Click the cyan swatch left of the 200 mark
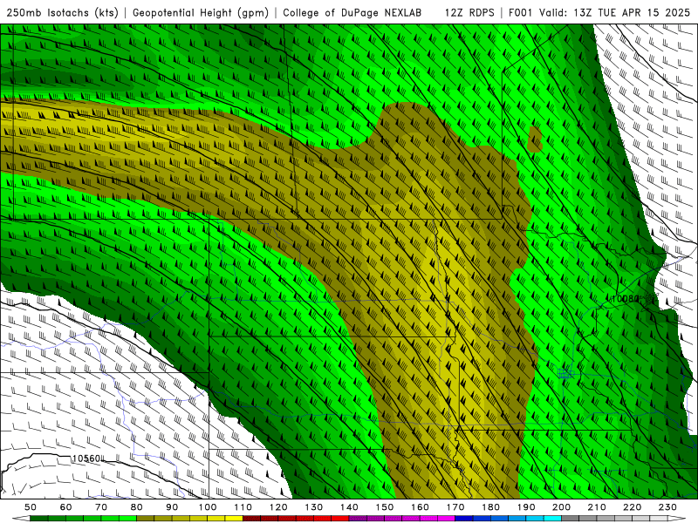 552,519
